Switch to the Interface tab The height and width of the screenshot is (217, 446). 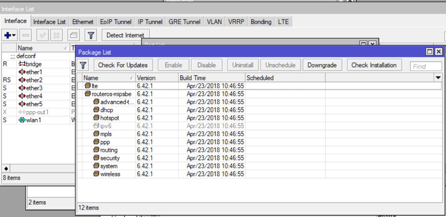16,21
